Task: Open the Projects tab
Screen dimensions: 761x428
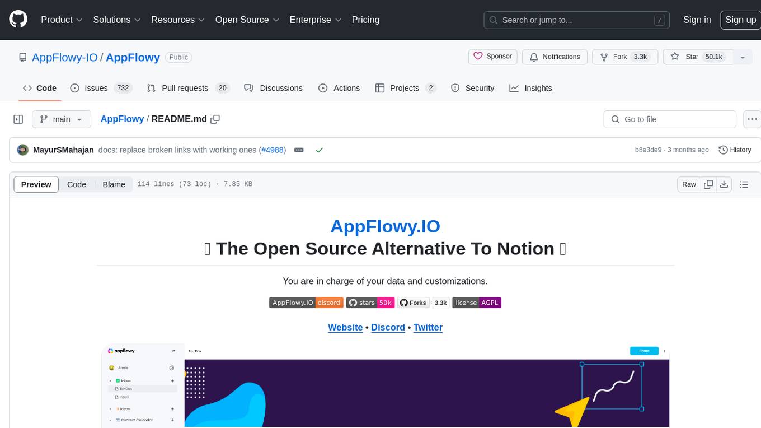Action: click(x=406, y=88)
